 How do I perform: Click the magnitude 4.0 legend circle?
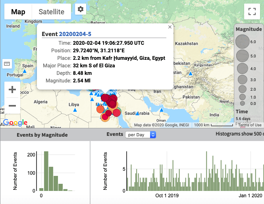coord(242,69)
